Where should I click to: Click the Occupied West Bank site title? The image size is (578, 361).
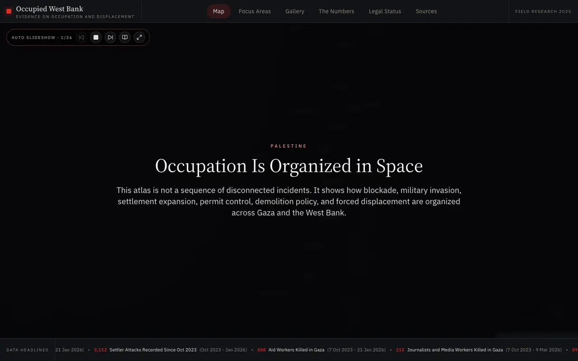[x=50, y=9]
